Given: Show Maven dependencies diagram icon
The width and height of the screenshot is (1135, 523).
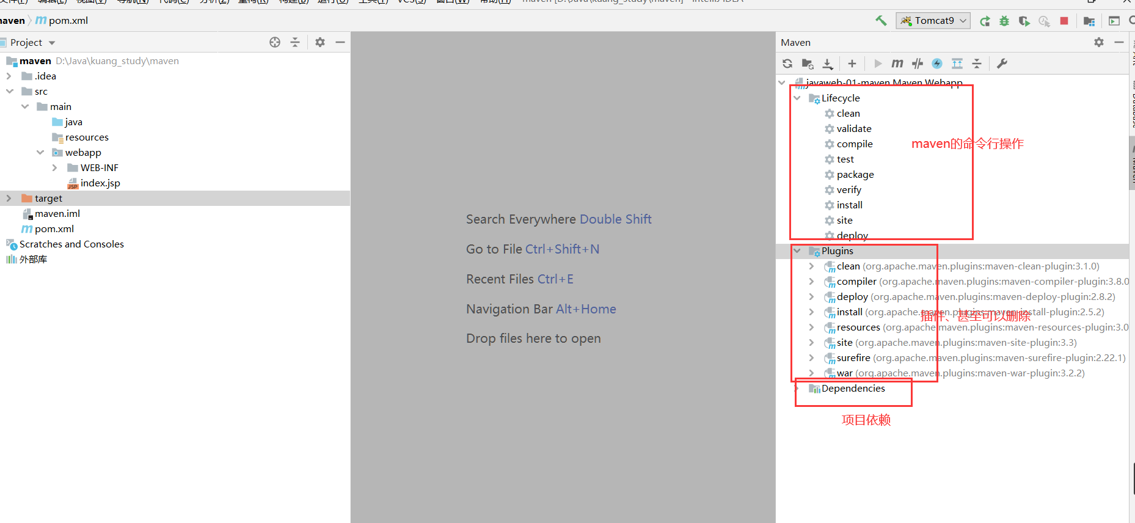Looking at the screenshot, I should pyautogui.click(x=957, y=64).
